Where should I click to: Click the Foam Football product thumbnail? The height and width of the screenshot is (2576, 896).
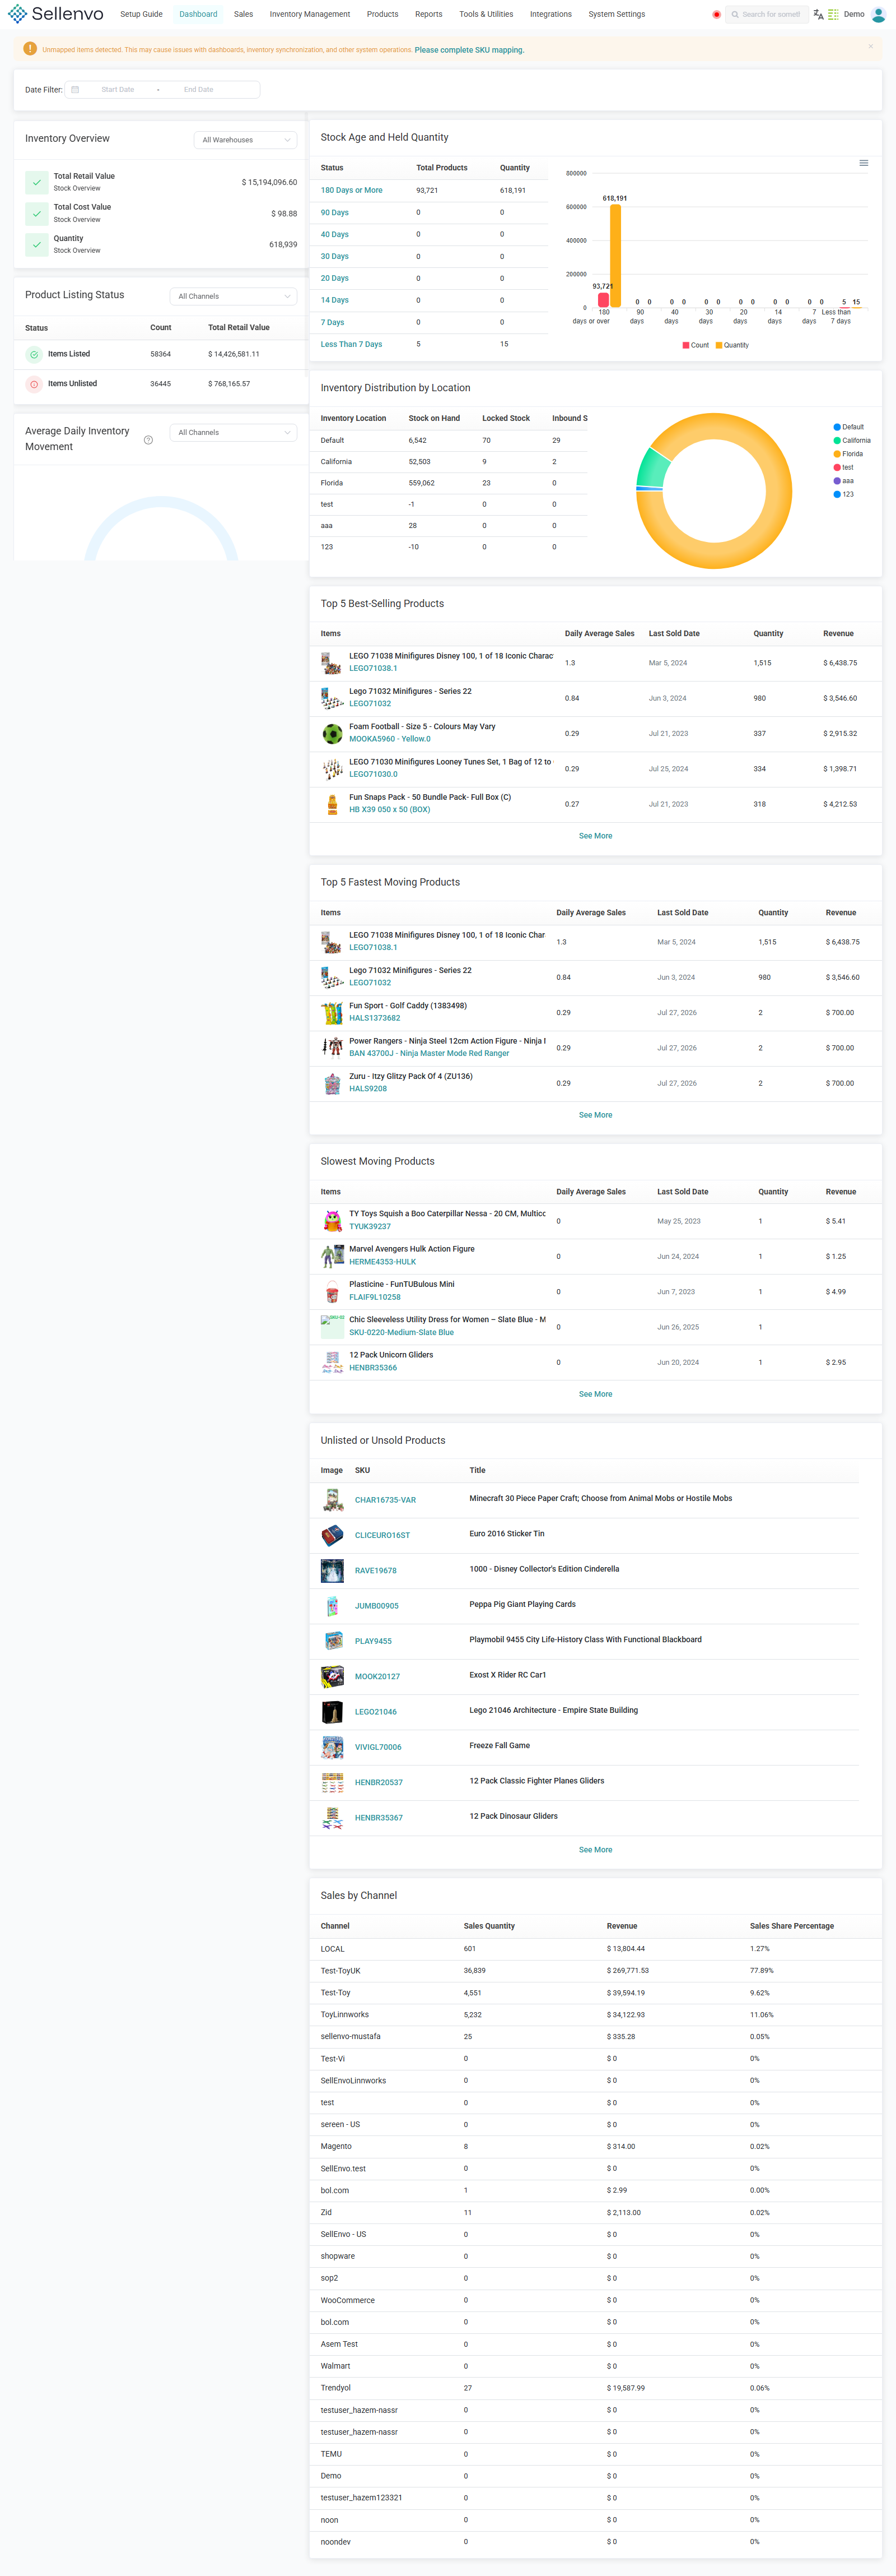tap(332, 733)
